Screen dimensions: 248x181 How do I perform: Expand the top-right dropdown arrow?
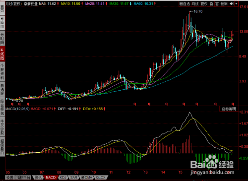pos(236,3)
